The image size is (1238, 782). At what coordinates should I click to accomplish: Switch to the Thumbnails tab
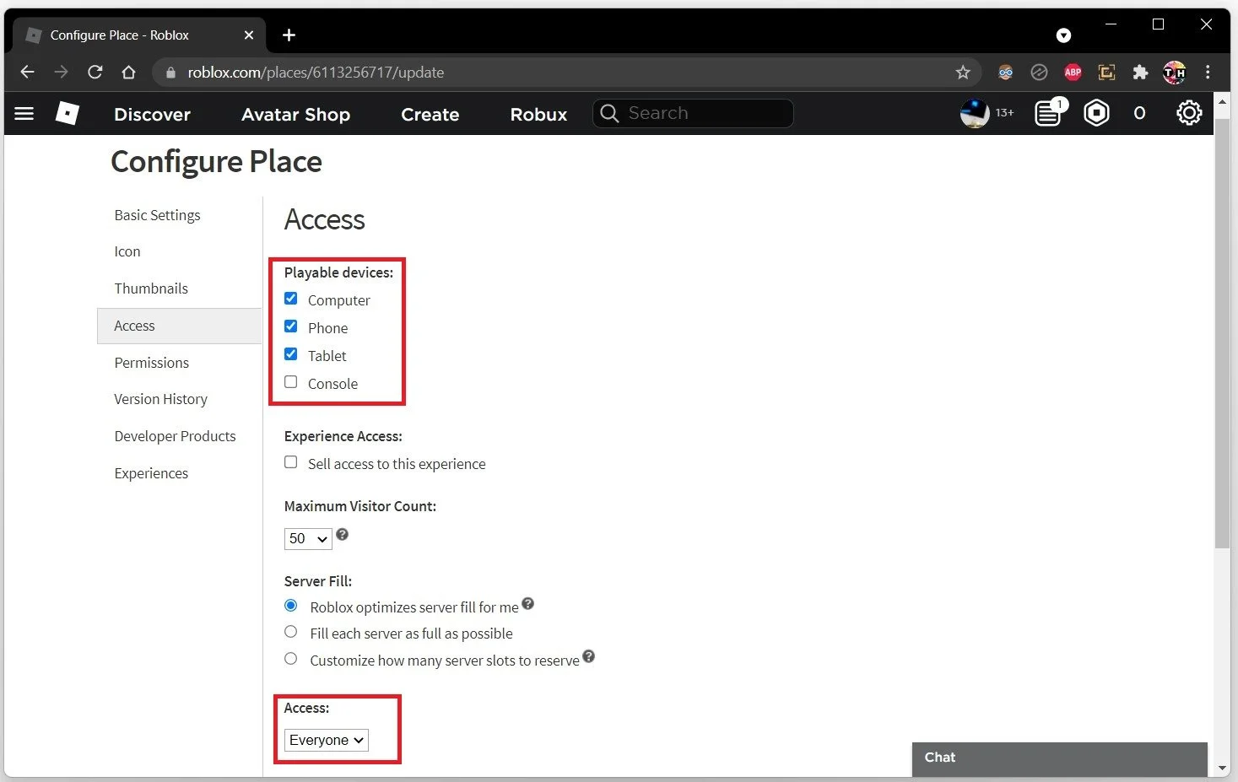tap(151, 289)
